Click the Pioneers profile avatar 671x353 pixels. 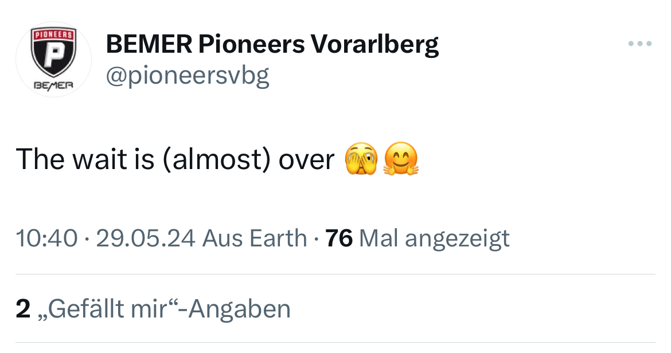[x=53, y=60]
